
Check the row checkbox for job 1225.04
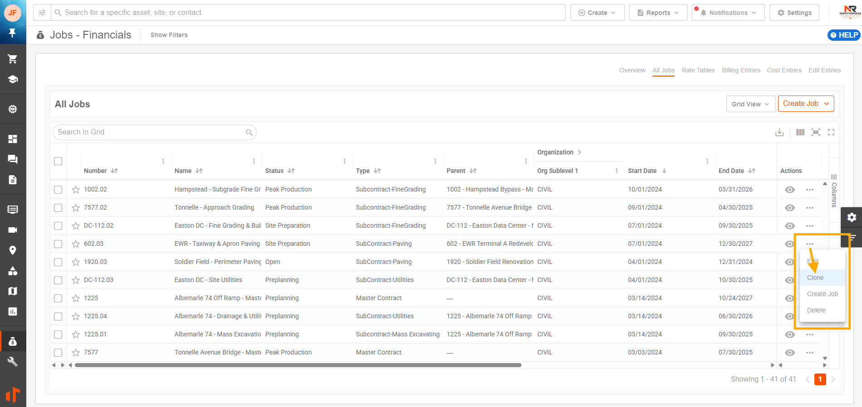point(58,316)
